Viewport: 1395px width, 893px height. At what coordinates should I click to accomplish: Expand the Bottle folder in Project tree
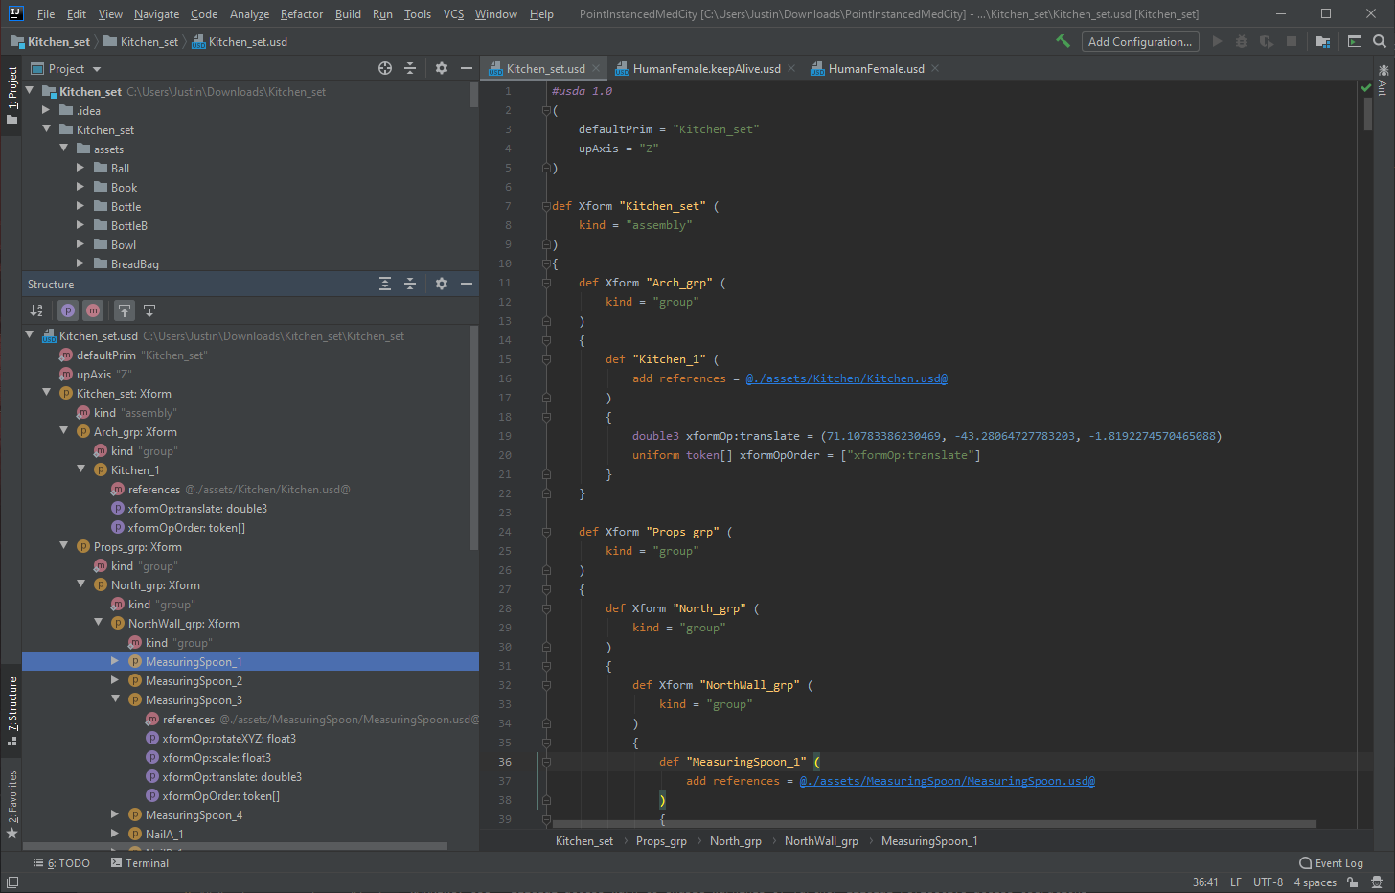(x=80, y=206)
